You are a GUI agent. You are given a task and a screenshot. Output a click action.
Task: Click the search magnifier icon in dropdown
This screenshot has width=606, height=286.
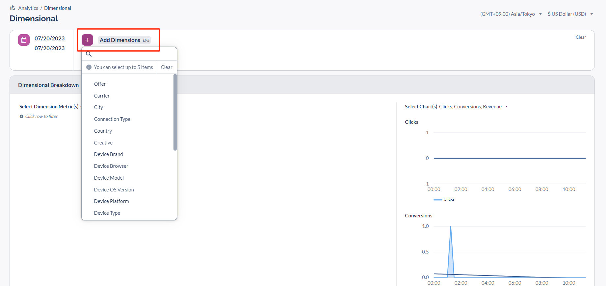(x=89, y=54)
